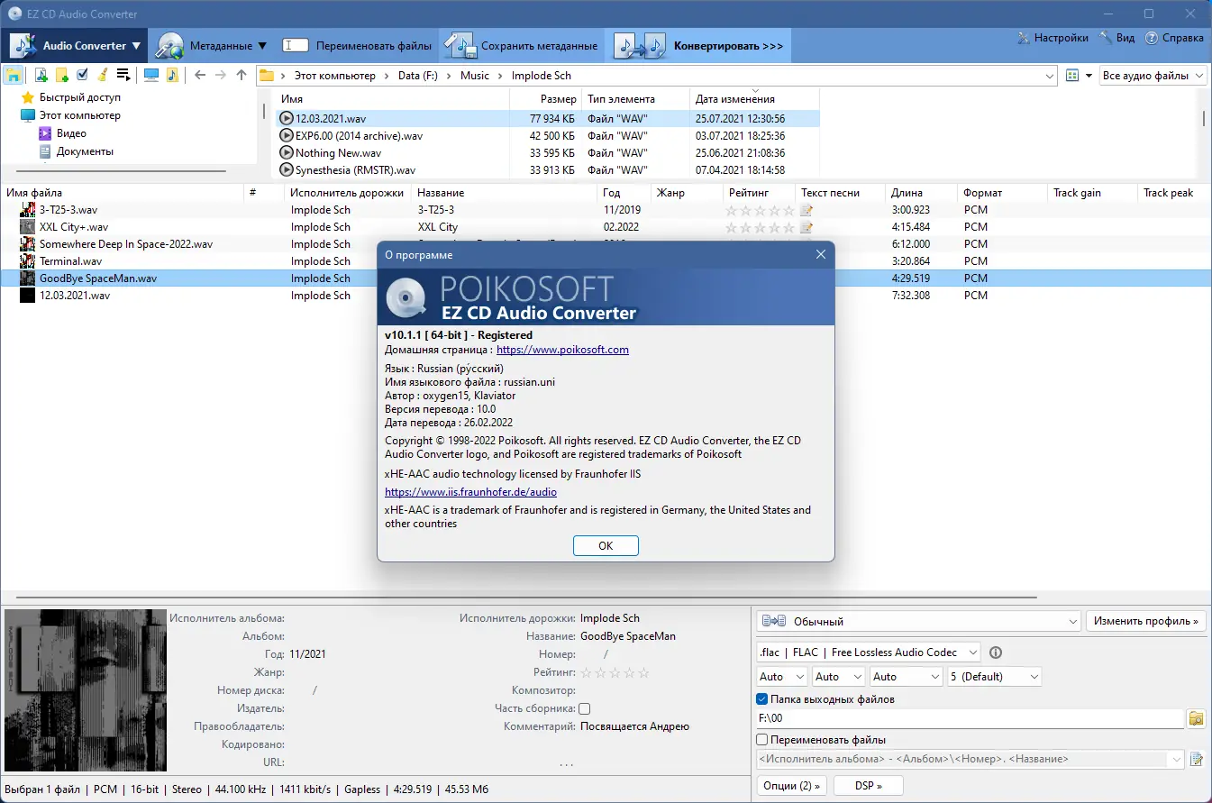Click Data (F:) in the breadcrumb path
The width and height of the screenshot is (1212, 803).
click(417, 76)
